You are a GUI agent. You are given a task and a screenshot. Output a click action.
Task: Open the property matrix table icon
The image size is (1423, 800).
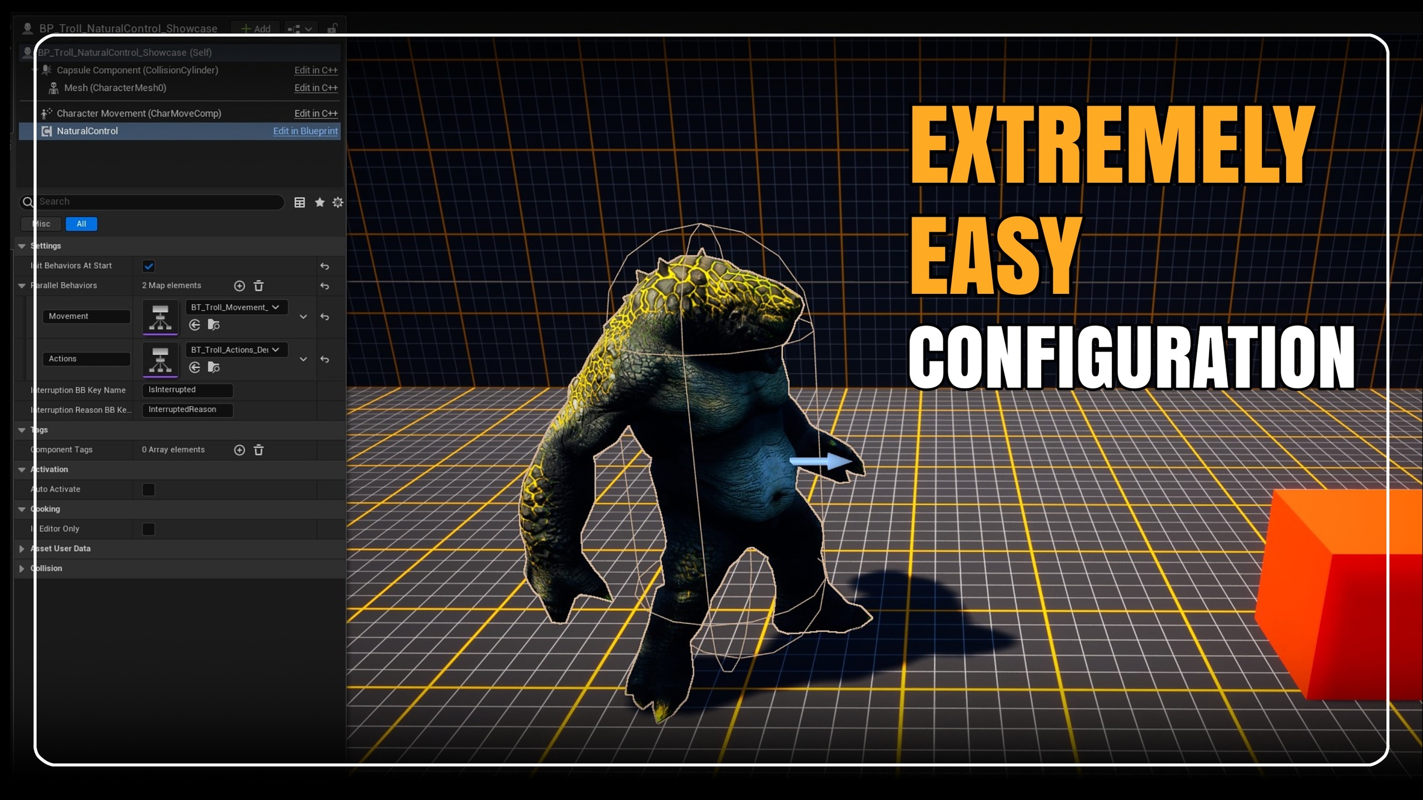pos(300,202)
